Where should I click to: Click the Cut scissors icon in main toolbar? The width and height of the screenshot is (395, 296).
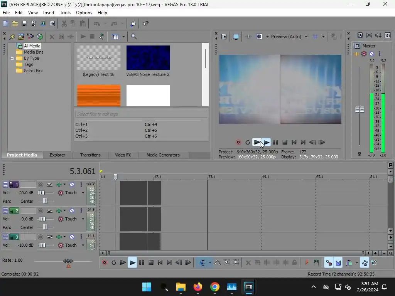(64, 24)
